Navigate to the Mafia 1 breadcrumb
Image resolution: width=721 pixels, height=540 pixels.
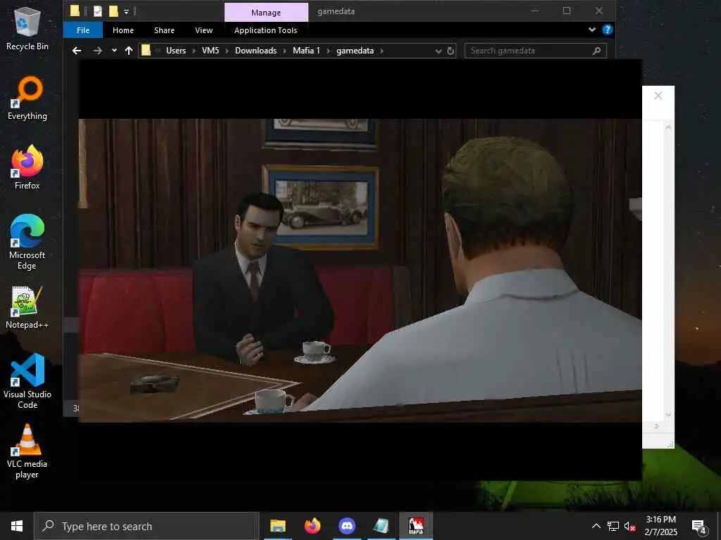306,51
